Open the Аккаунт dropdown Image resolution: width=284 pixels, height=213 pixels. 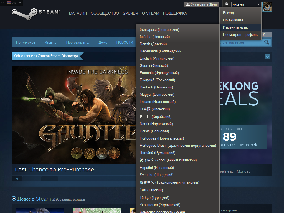pos(246,4)
